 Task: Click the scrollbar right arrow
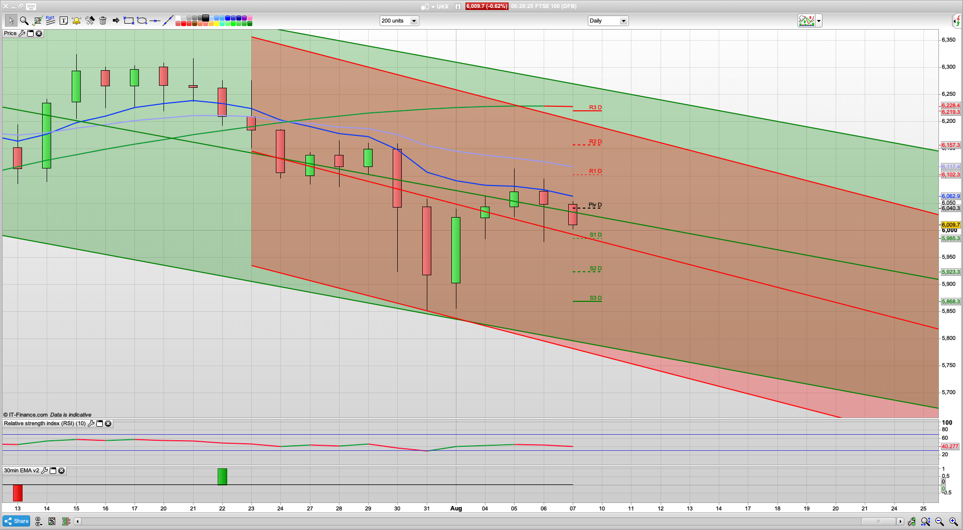900,521
